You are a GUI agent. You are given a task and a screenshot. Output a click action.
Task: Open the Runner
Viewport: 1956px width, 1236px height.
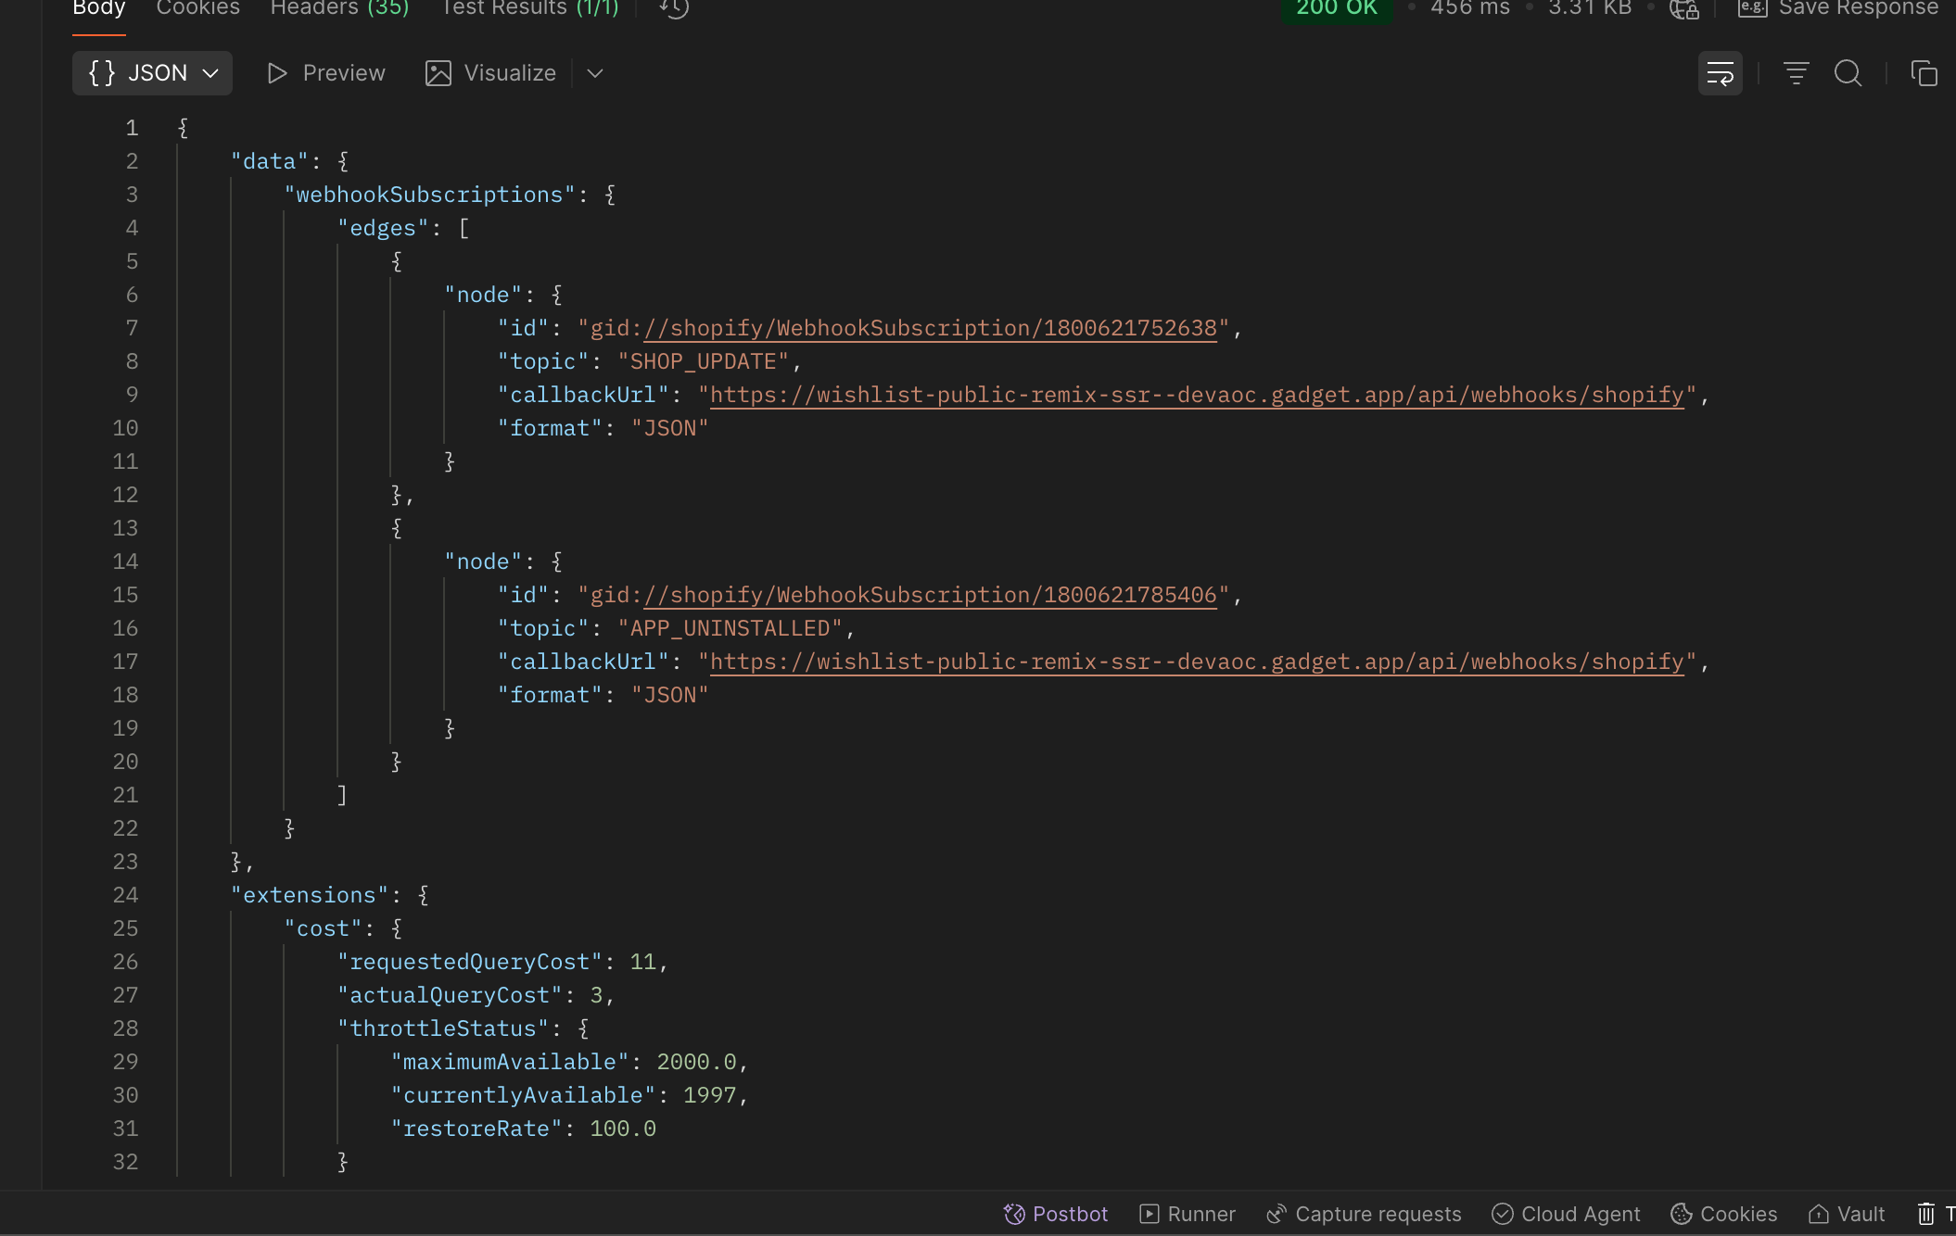(x=1188, y=1214)
